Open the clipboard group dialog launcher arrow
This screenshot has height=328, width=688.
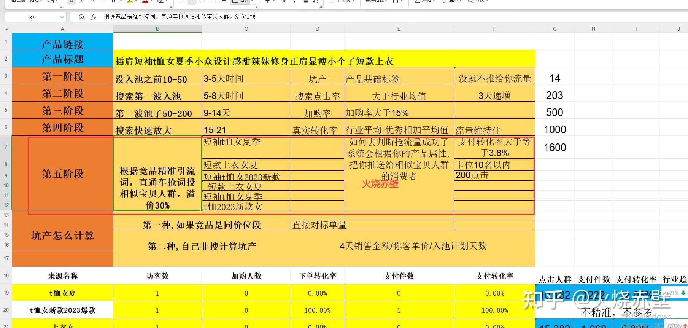(x=61, y=6)
